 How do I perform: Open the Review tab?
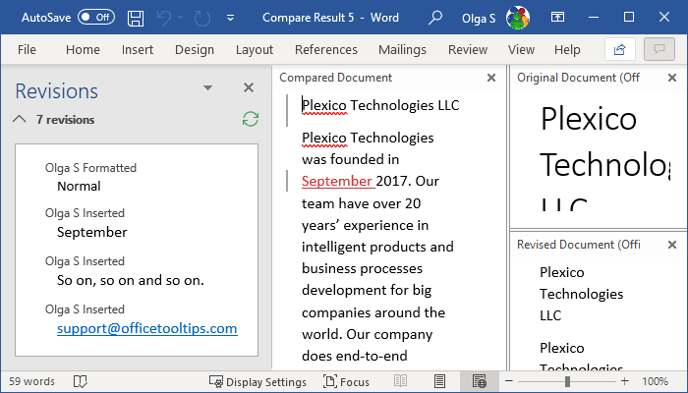point(468,49)
